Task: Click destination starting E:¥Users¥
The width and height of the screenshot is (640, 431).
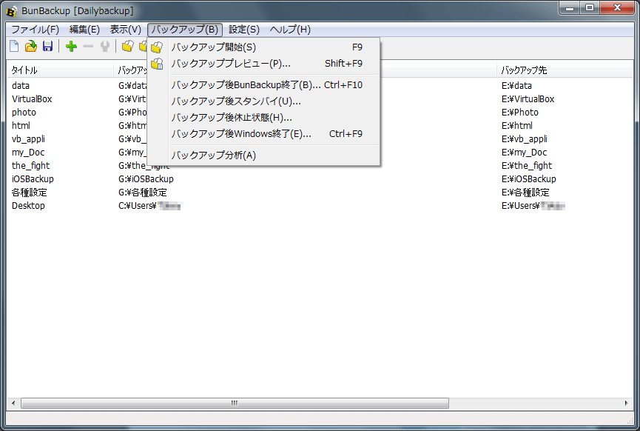Action: pos(533,206)
